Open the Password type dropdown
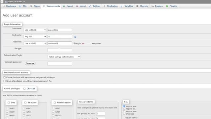This screenshot has width=211, height=119. pos(35,43)
